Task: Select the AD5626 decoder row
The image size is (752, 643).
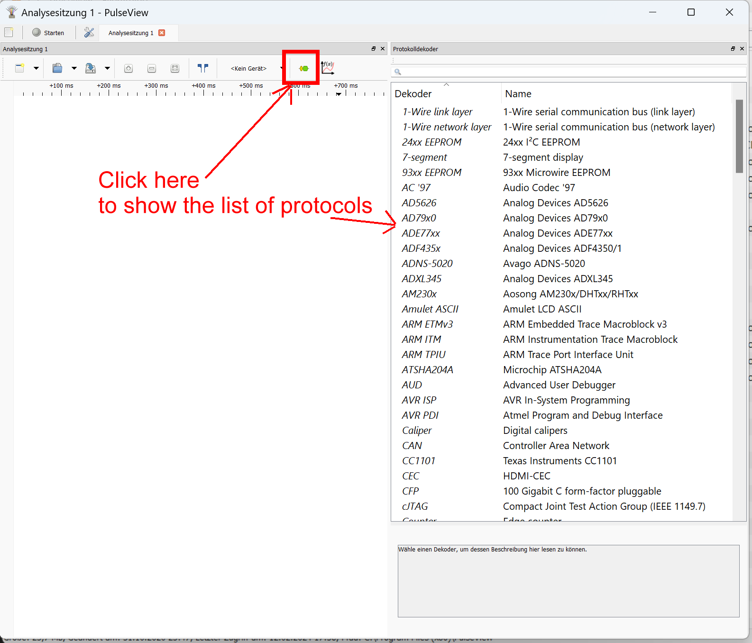Action: point(562,203)
